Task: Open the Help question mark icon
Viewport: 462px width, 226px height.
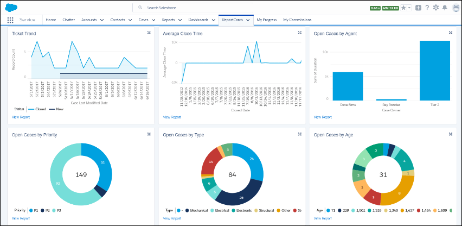Action: click(427, 8)
